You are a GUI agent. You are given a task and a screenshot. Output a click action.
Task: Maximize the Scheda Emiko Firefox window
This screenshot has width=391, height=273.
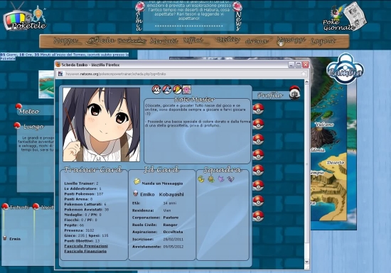pos(299,65)
